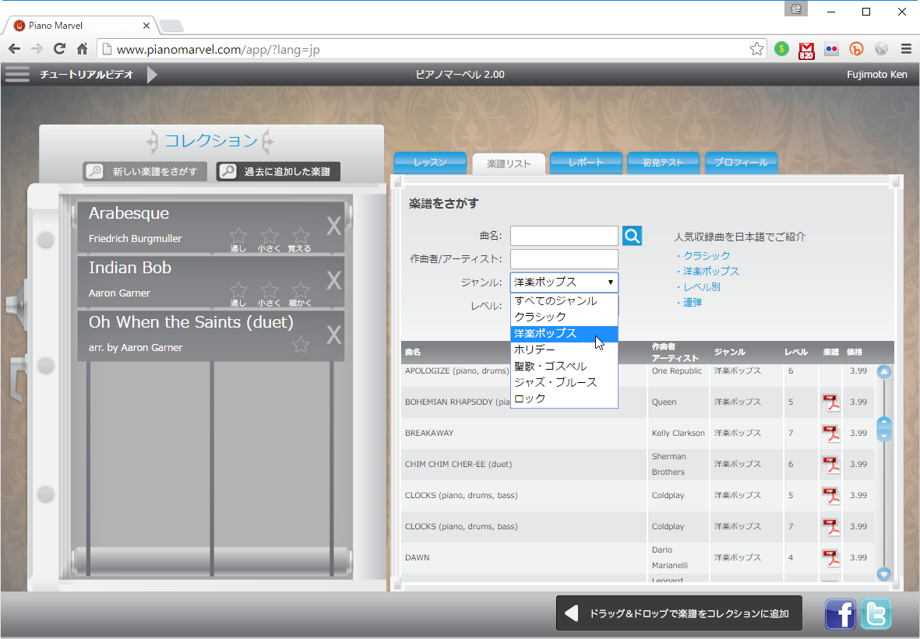Open the Chrome menu button
This screenshot has width=920, height=639.
(x=906, y=49)
